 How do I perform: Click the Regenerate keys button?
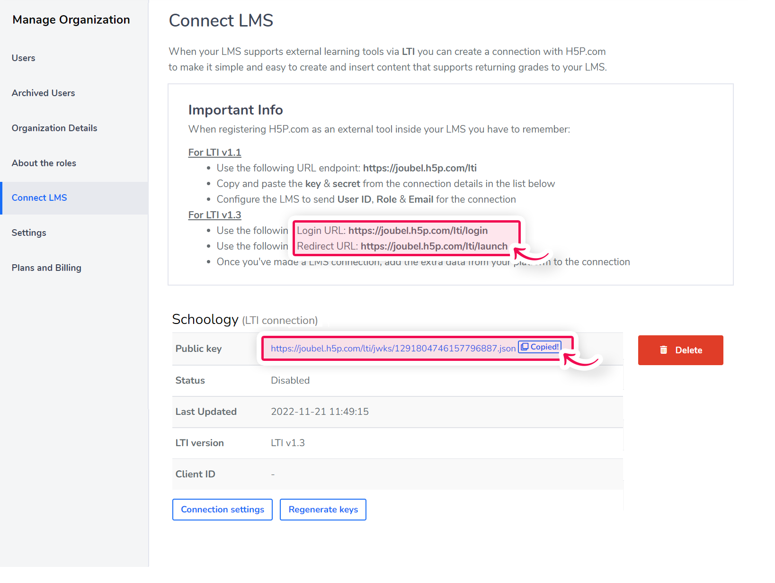[x=323, y=510]
